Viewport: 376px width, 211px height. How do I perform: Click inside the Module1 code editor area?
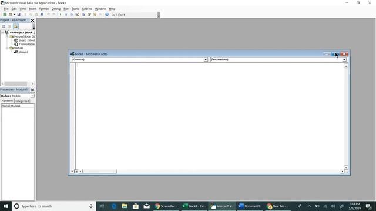(210, 116)
